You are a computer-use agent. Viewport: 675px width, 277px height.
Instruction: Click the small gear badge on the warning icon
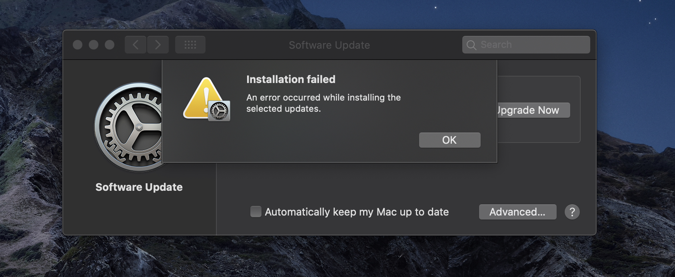(219, 111)
